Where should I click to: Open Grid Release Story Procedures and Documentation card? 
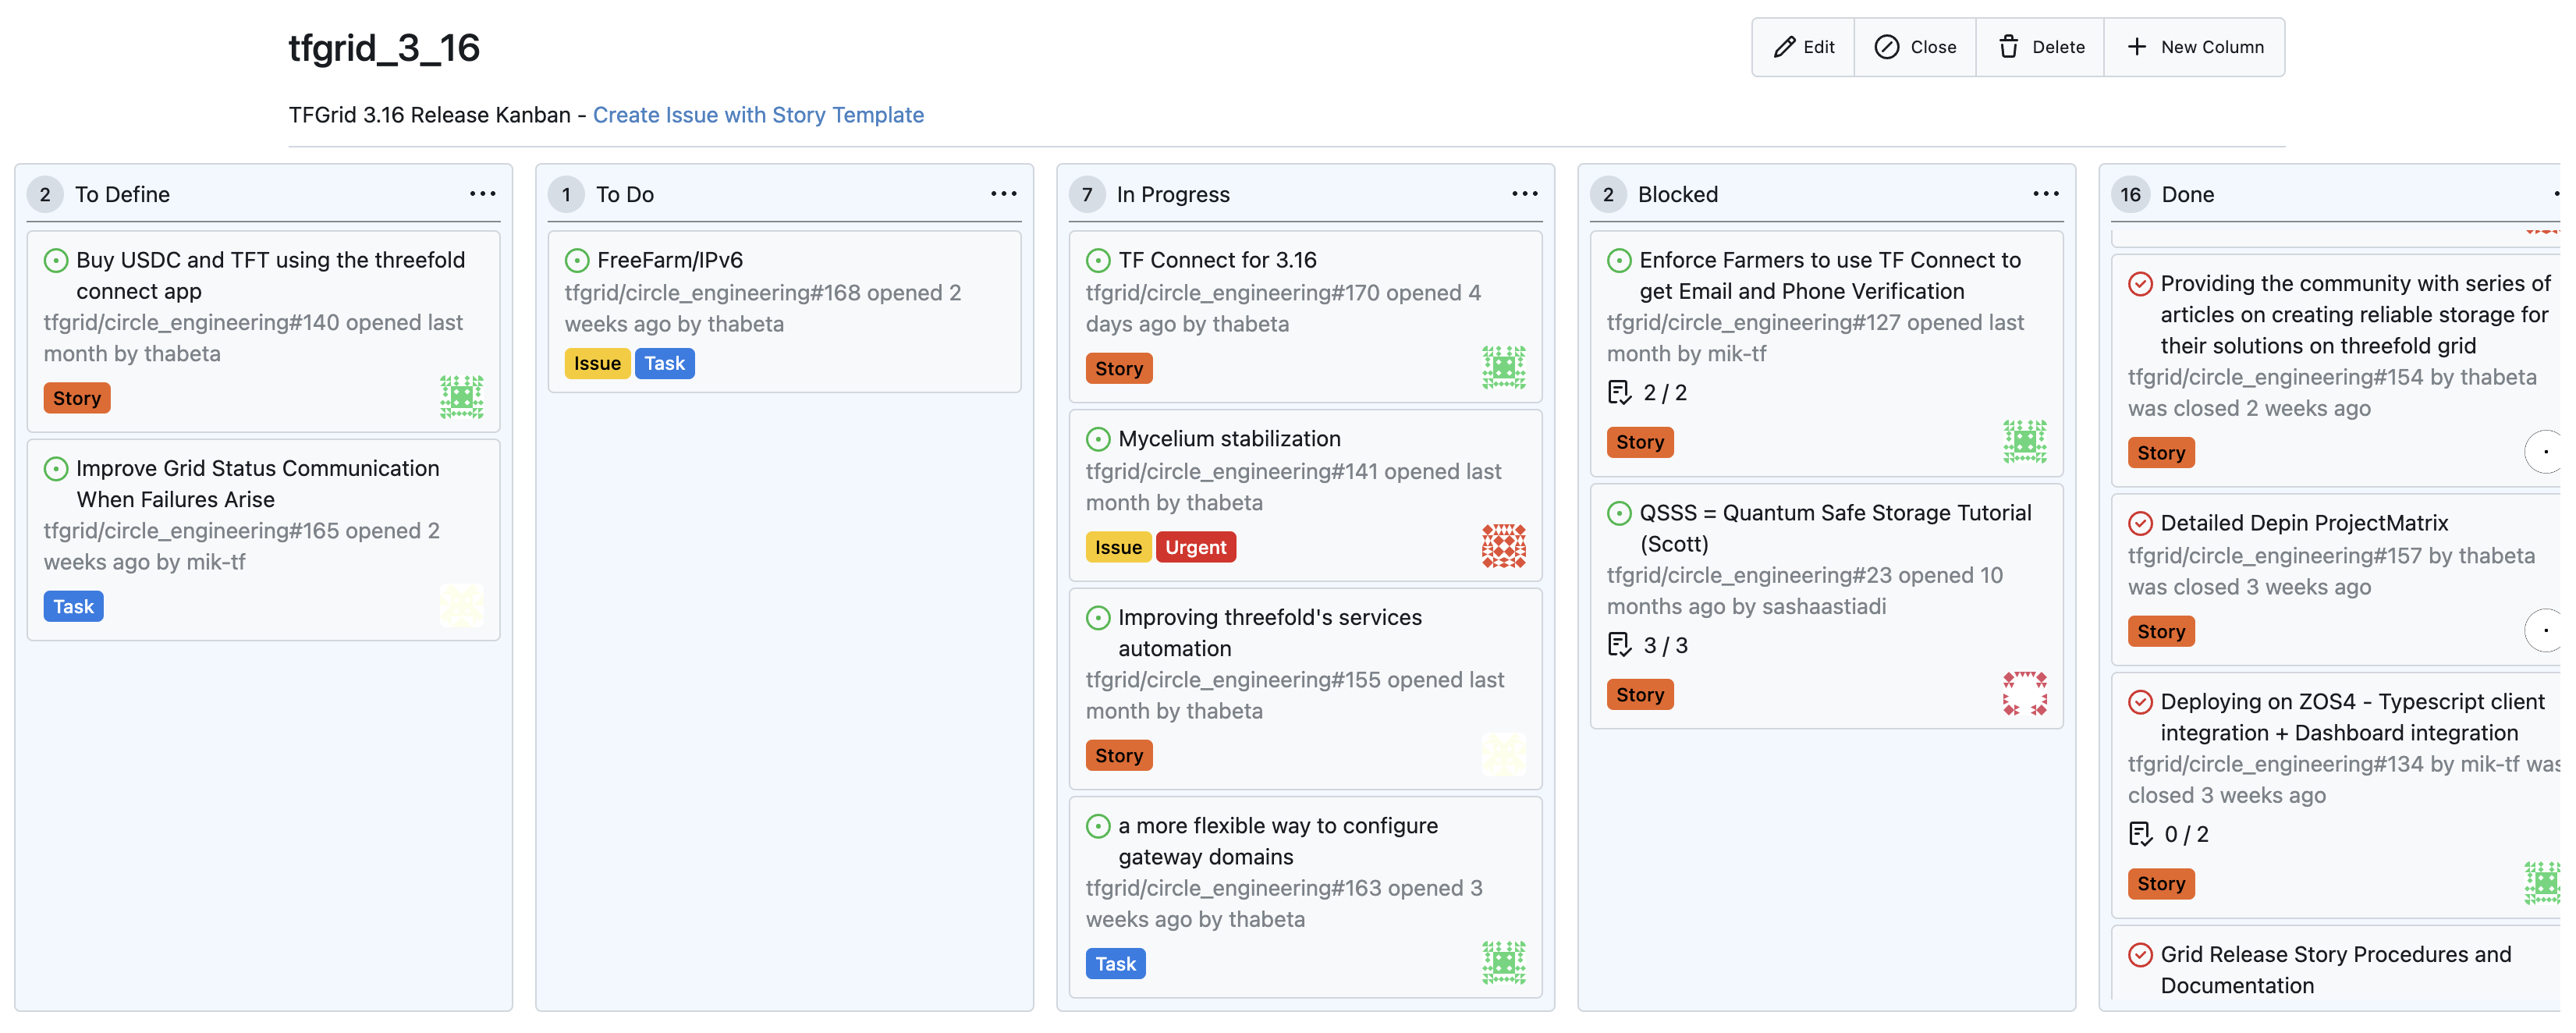pos(2335,970)
